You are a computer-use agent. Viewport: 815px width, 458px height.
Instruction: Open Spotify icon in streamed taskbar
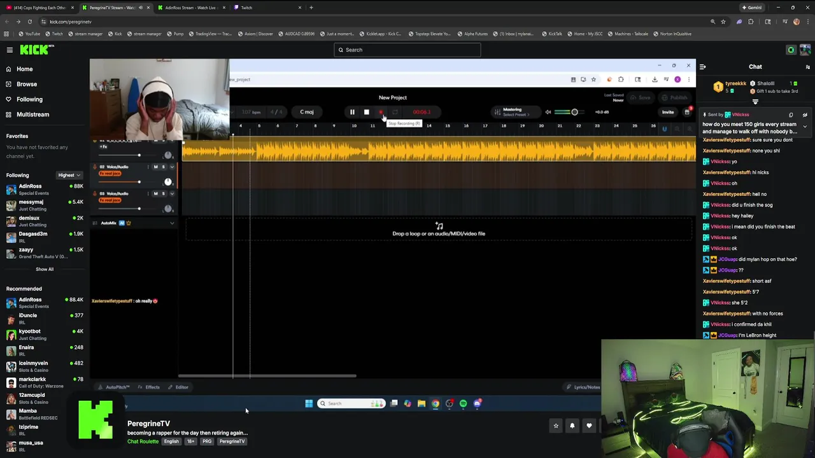click(463, 403)
